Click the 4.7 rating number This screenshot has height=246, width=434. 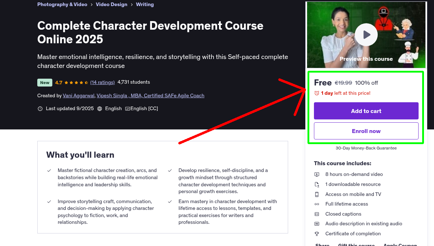tap(59, 83)
